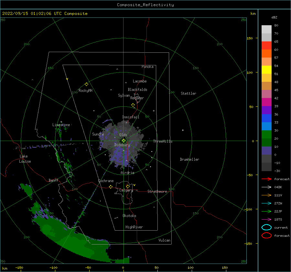The height and width of the screenshot is (272, 291).
Task: Click the HighRiver label
Action: point(134,227)
